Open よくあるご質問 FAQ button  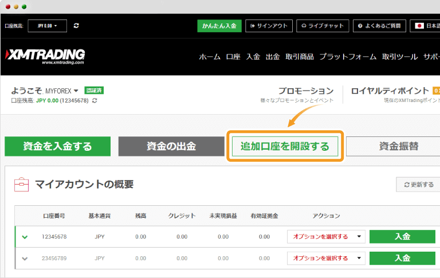tap(379, 26)
